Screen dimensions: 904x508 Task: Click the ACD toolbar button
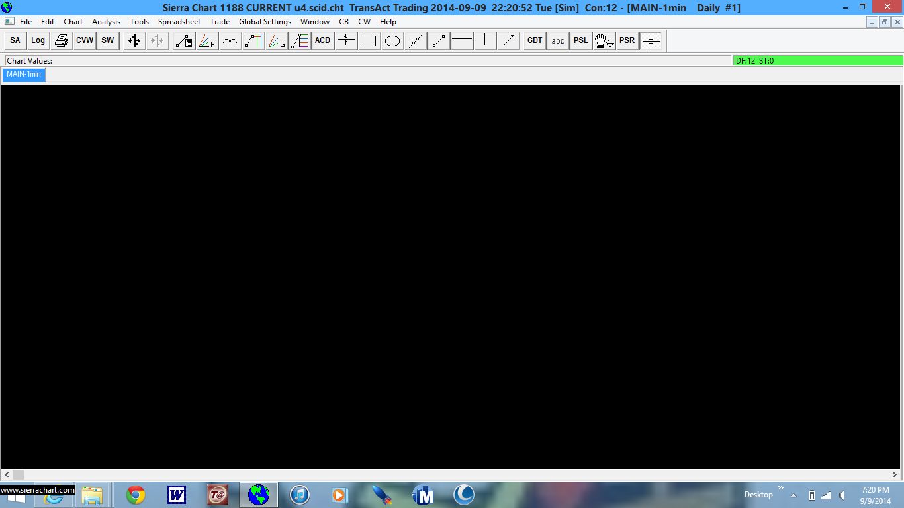(323, 40)
